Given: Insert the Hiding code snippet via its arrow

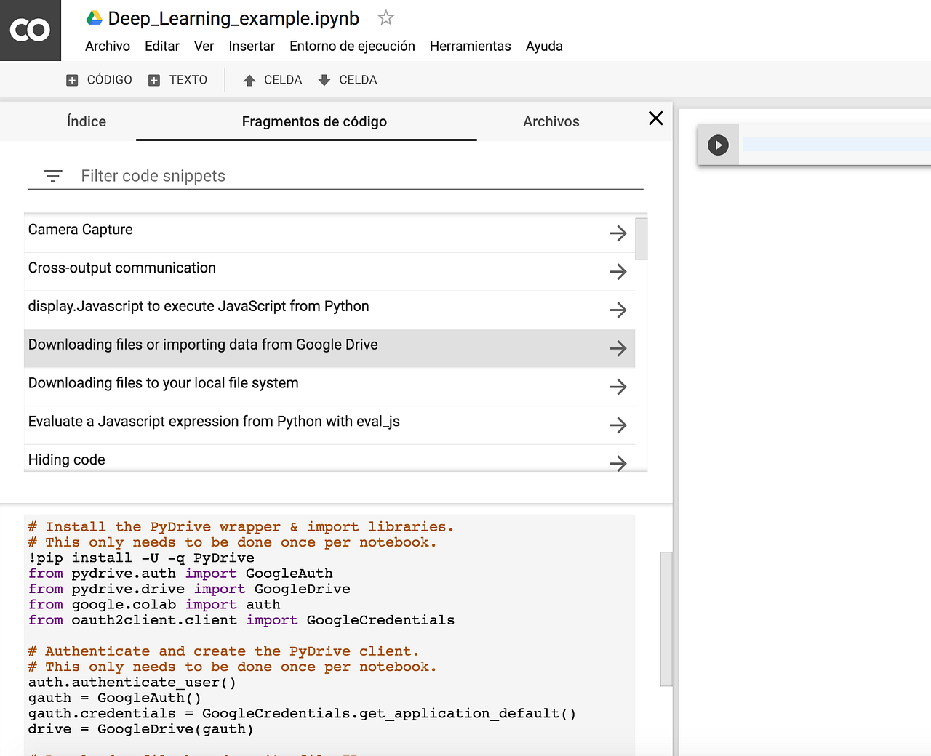Looking at the screenshot, I should (x=618, y=462).
